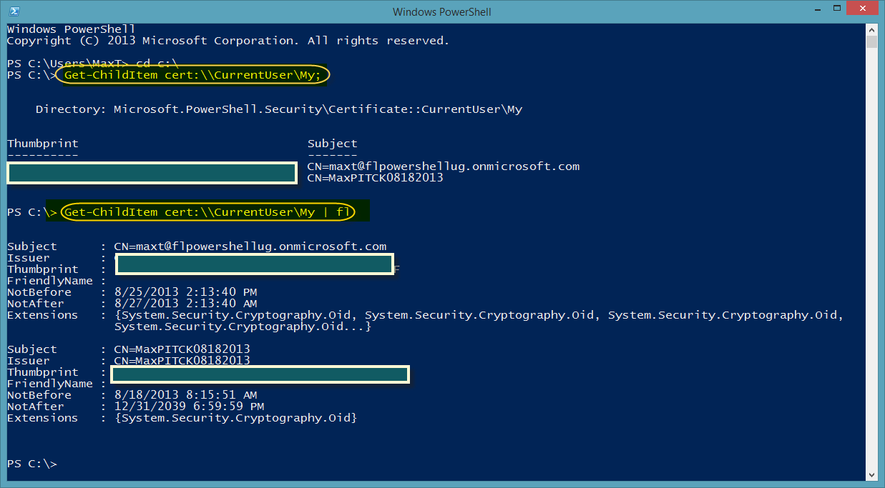Screen dimensions: 885x488
Task: Click the empty scrollbar track below thumb
Action: click(871, 257)
